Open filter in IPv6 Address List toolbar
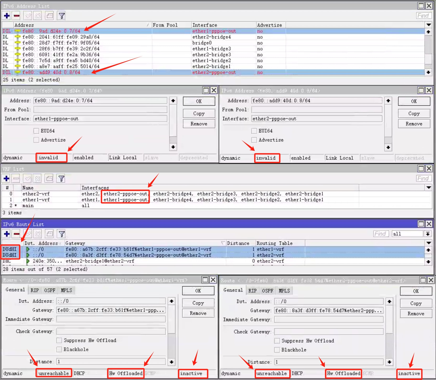Screen dimensions: 436x380 (x=62, y=16)
